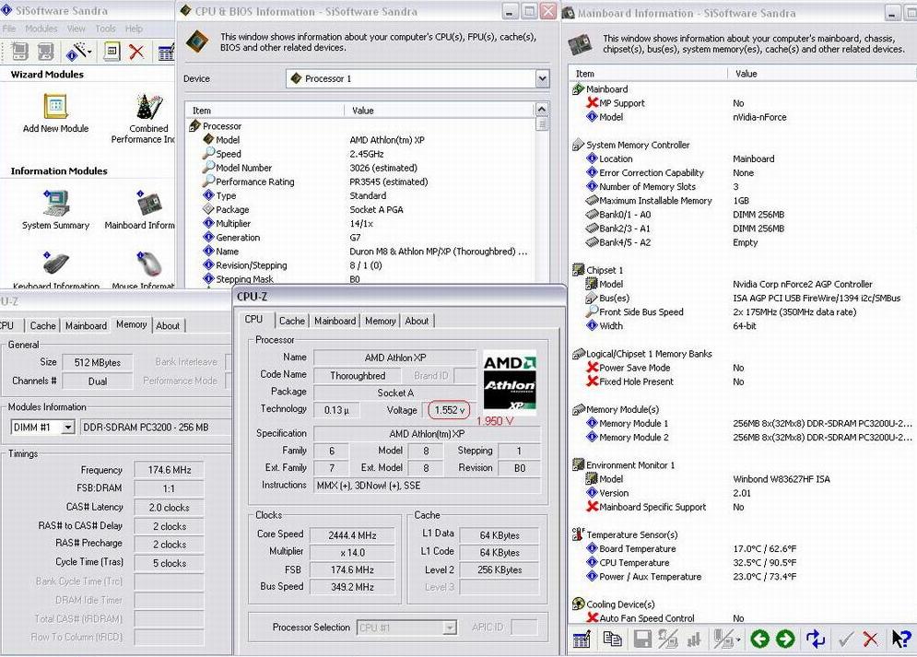The height and width of the screenshot is (657, 917).
Task: Open the wizard wand dropdown arrow in Sandra toolbar
Action: 89,52
